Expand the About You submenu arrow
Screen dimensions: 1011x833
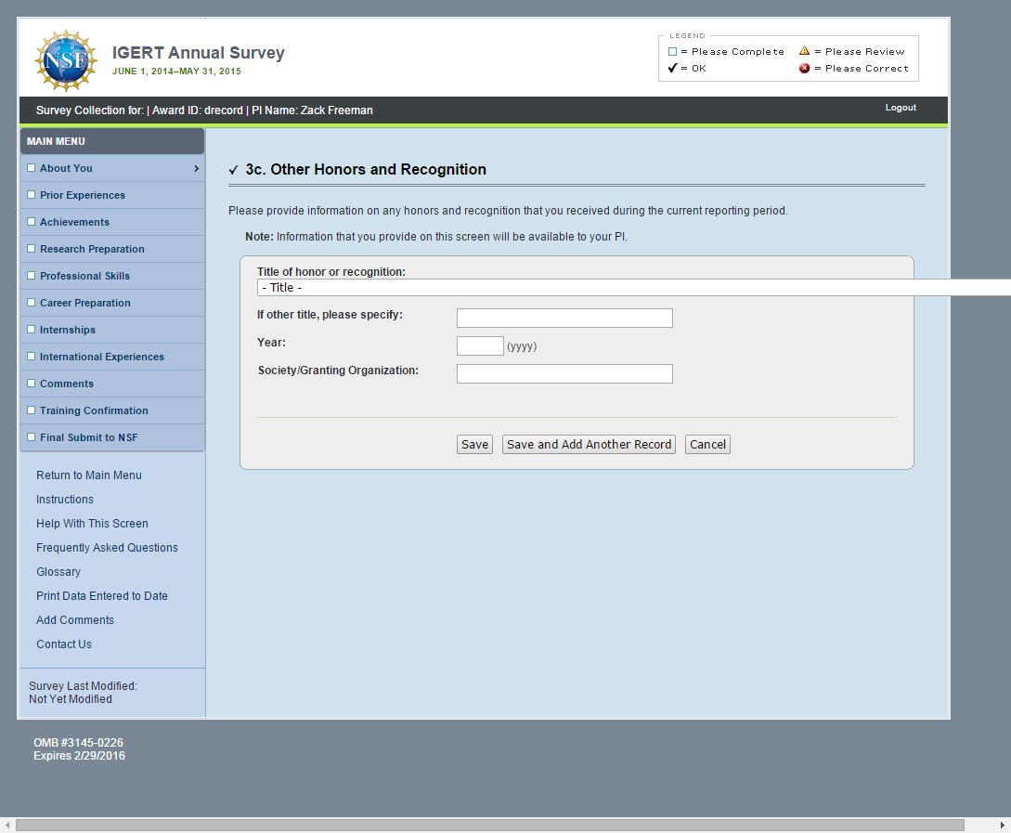[x=196, y=168]
